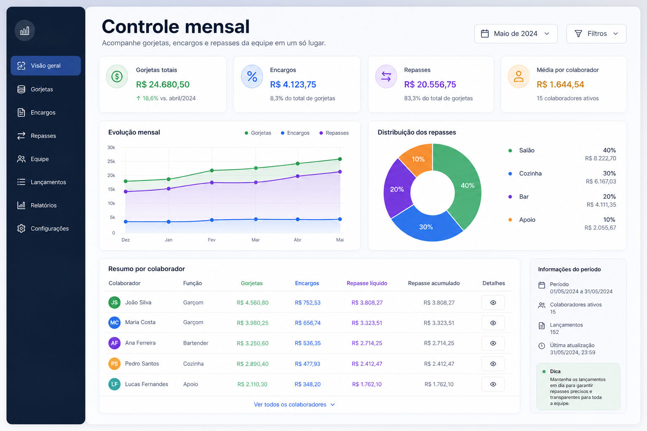Expand the Ver todos os colaboradores chevron
The width and height of the screenshot is (647, 431).
[x=333, y=404]
